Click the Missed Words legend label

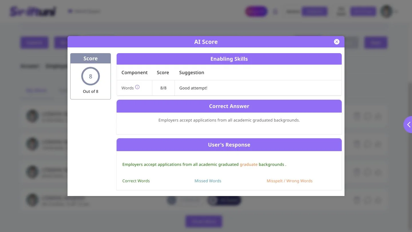click(208, 181)
